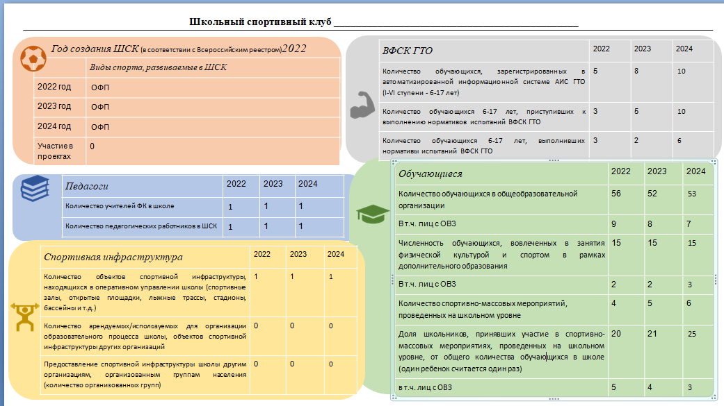The height and width of the screenshot is (406, 724).
Task: Click ОФП in the 2024 год row
Action: click(99, 127)
